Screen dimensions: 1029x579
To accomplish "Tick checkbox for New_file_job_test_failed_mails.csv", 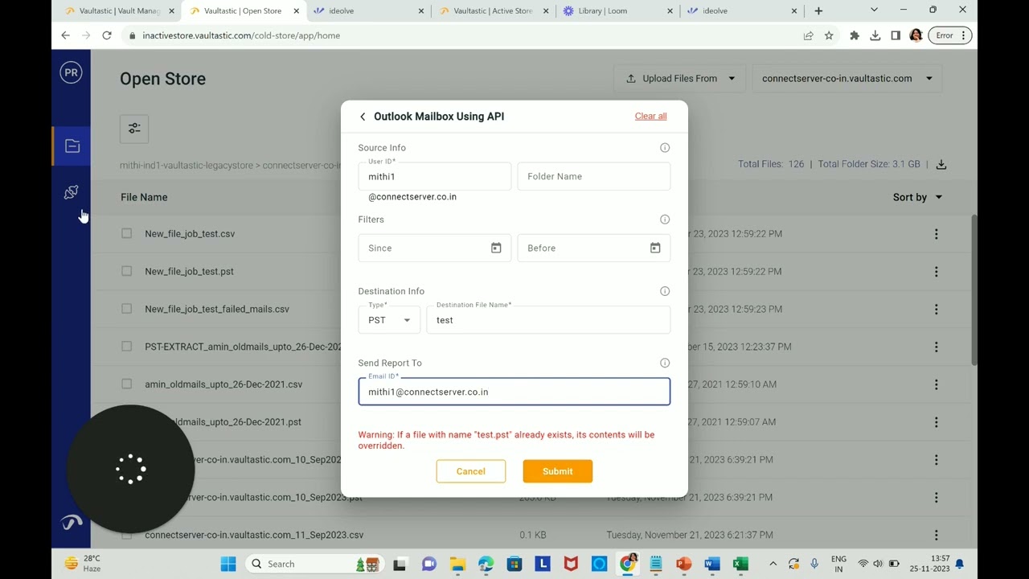I will 126,309.
